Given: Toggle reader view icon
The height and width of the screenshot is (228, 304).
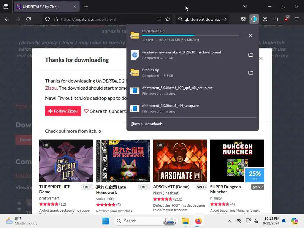Looking at the screenshot, I should click(159, 19).
